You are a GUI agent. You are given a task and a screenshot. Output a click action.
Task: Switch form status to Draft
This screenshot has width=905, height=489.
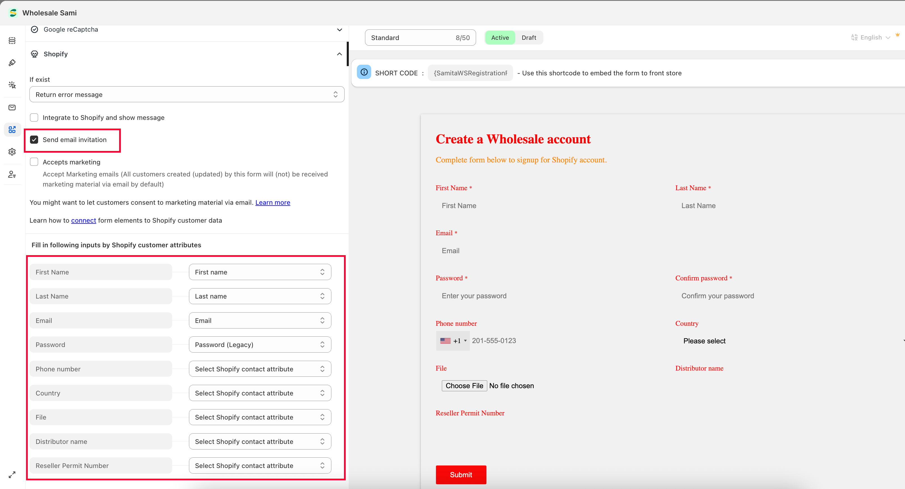pos(528,38)
